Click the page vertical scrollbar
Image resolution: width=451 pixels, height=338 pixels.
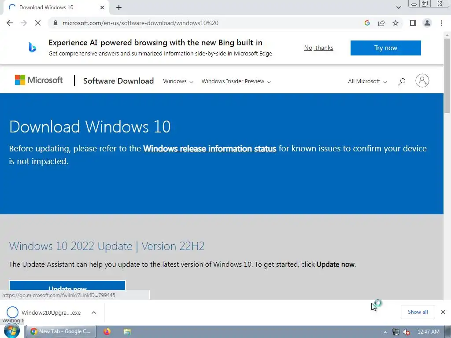pos(447,76)
